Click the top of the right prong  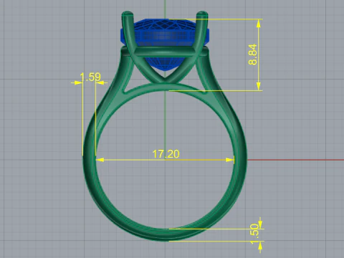coord(202,14)
